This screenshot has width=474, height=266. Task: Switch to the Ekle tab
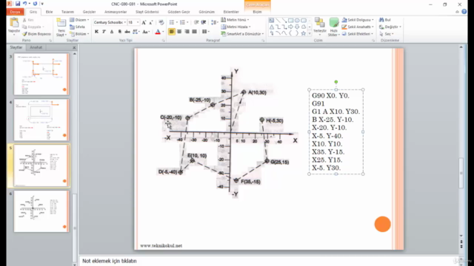(50, 12)
